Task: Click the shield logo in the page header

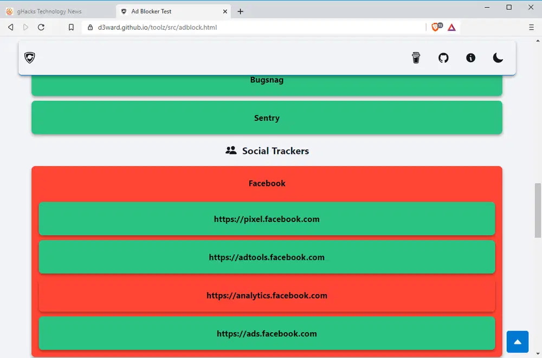Action: coord(30,58)
